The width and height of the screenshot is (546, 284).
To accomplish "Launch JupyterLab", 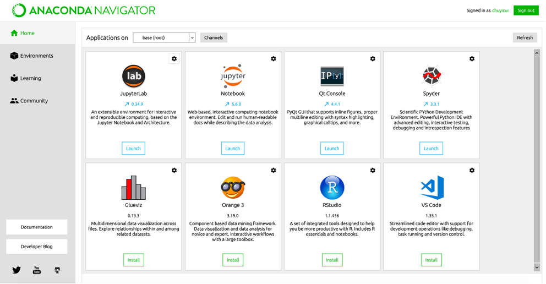I will 133,148.
